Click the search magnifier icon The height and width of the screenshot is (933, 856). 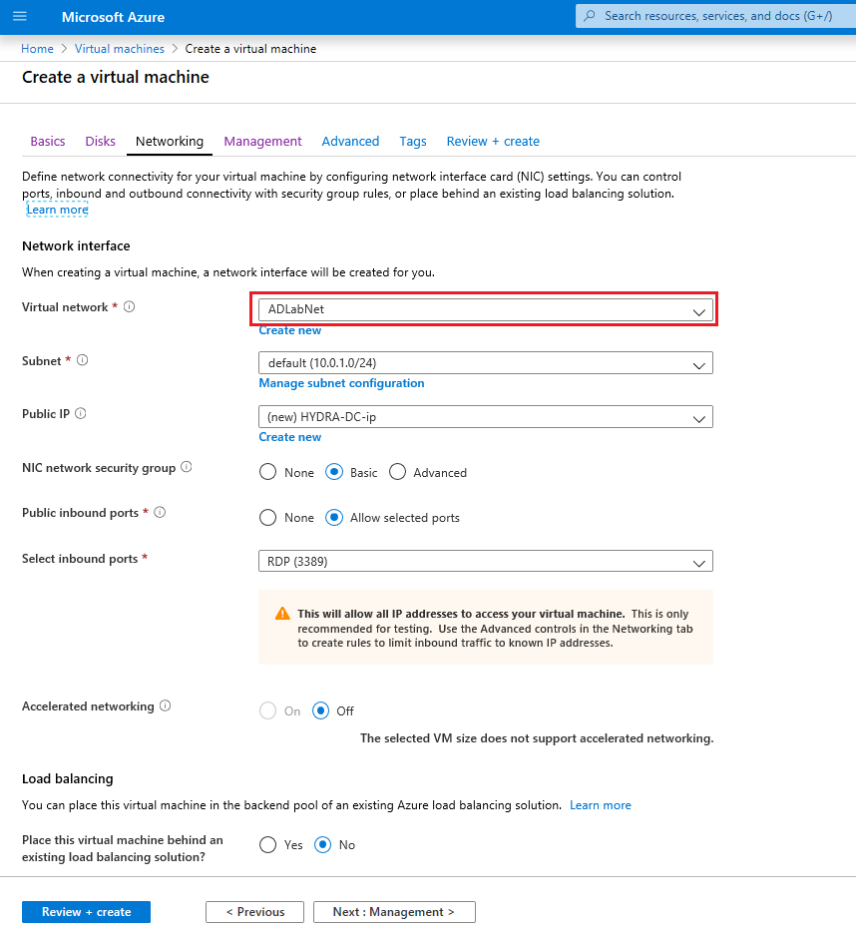[590, 16]
